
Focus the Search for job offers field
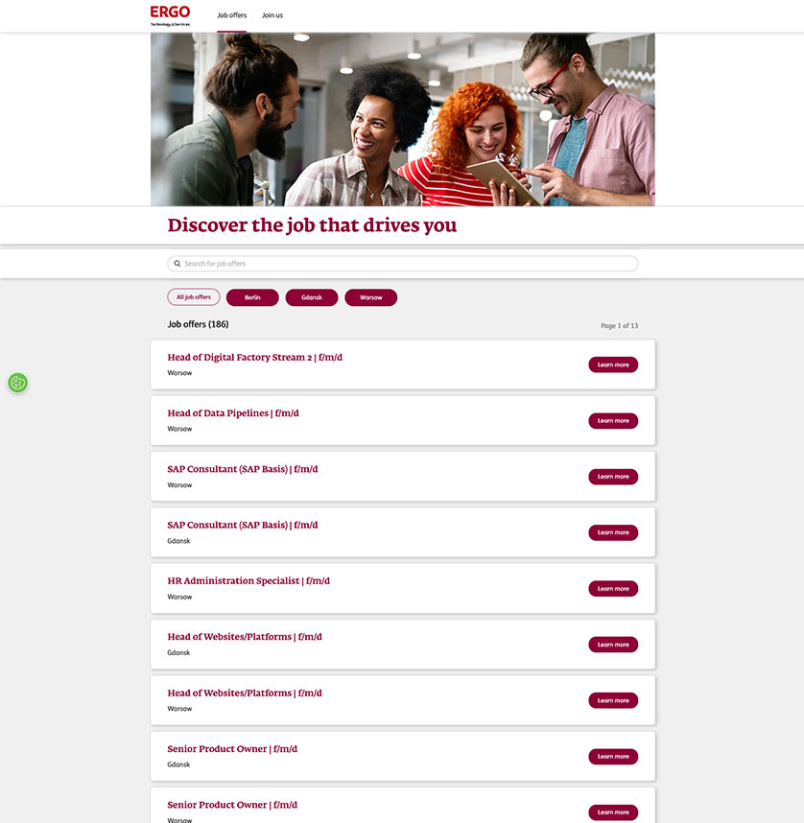(x=402, y=264)
